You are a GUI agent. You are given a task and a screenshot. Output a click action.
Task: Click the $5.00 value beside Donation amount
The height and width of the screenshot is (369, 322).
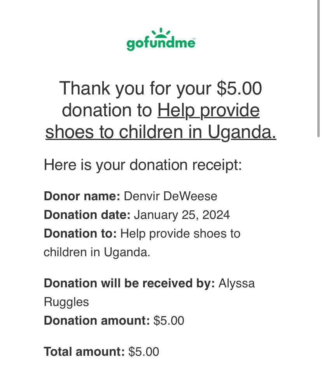(x=169, y=320)
